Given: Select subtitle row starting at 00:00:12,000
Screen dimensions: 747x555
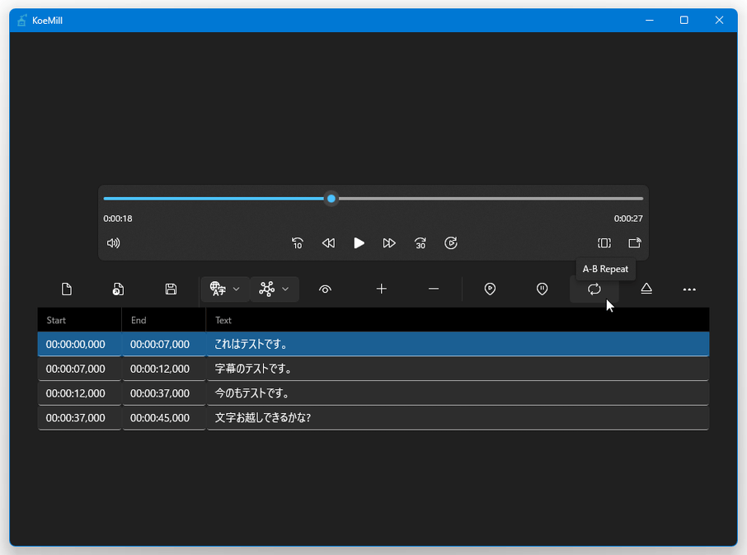Looking at the screenshot, I should 76,393.
